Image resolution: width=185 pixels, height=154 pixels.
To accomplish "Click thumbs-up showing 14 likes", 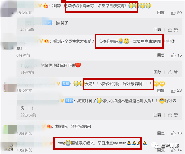I will click(176, 150).
